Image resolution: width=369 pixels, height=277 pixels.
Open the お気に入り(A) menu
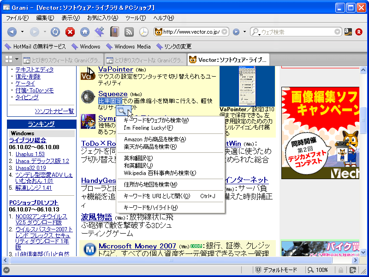point(102,18)
